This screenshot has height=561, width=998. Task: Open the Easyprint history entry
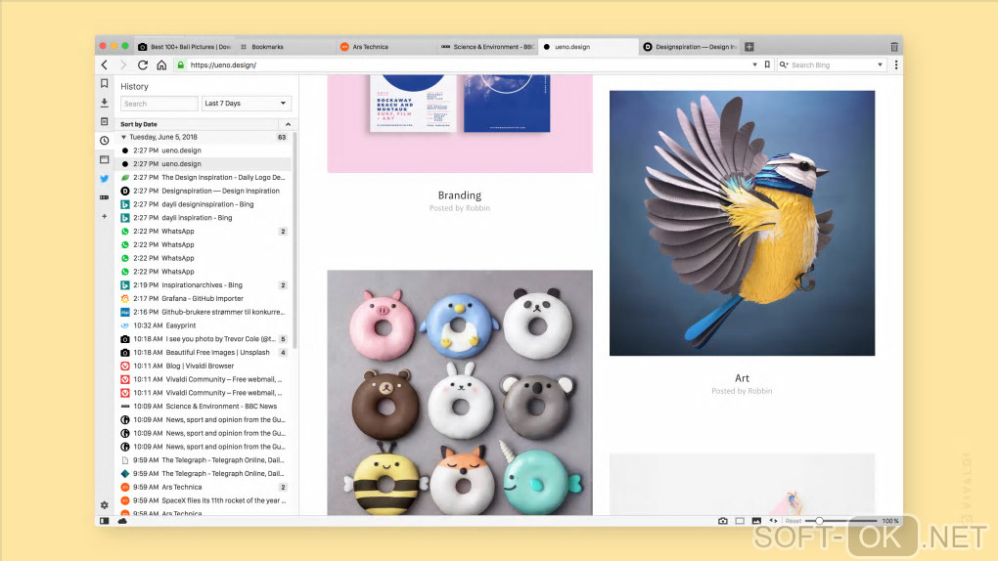pos(204,325)
